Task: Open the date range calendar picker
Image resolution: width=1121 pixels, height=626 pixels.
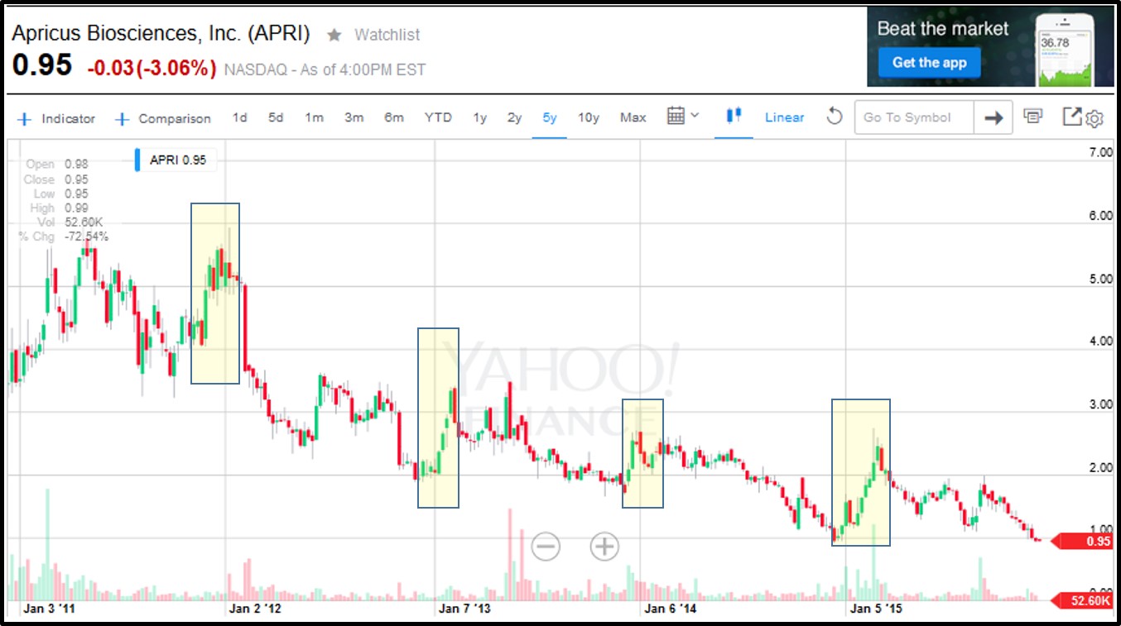Action: click(682, 116)
